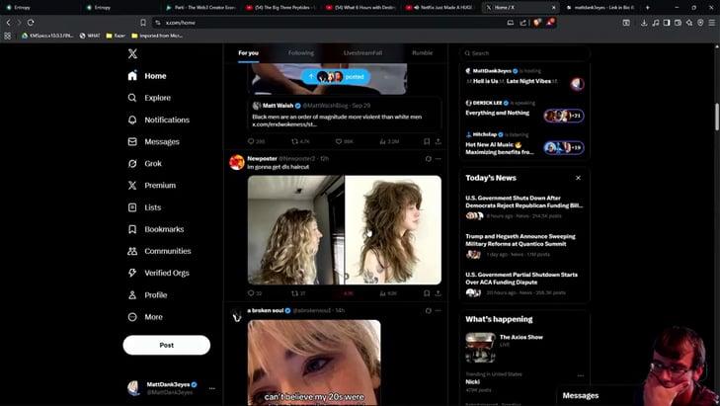Open Trump and Hegseth news story
The image size is (720, 406).
(524, 245)
